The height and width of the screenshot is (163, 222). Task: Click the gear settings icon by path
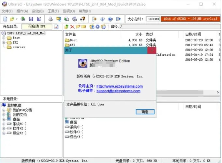click(97, 27)
